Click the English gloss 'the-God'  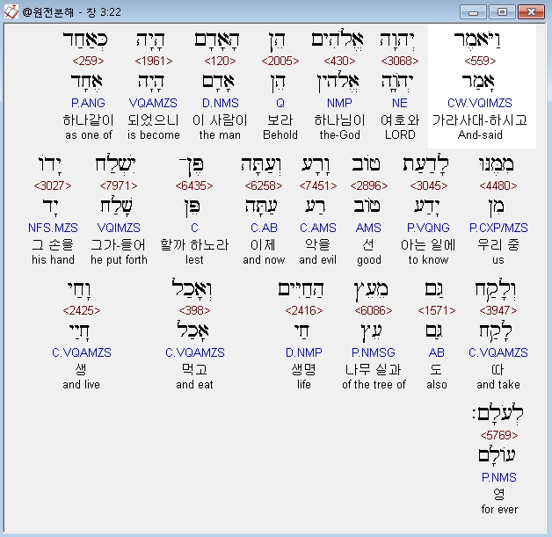click(x=339, y=134)
